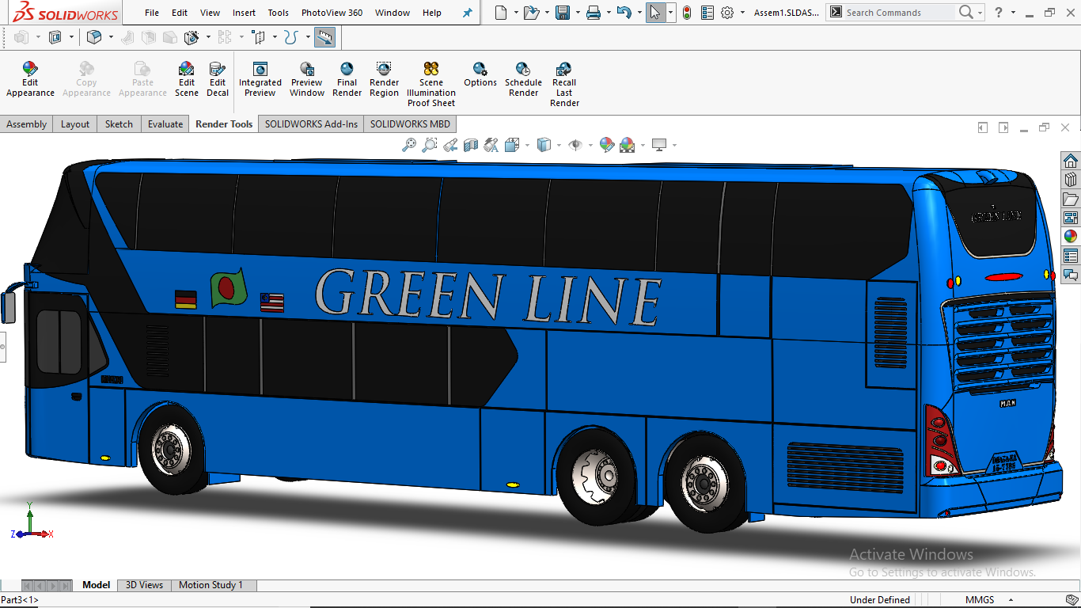Select the Zoom to Area tool
This screenshot has width=1081, height=608.
point(430,145)
